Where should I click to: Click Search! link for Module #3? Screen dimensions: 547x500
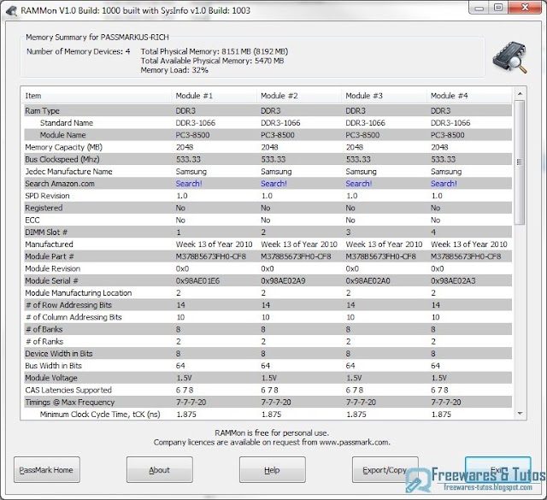pyautogui.click(x=359, y=184)
